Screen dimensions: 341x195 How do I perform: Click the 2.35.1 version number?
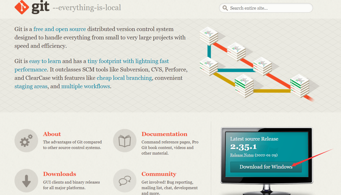[x=243, y=147]
